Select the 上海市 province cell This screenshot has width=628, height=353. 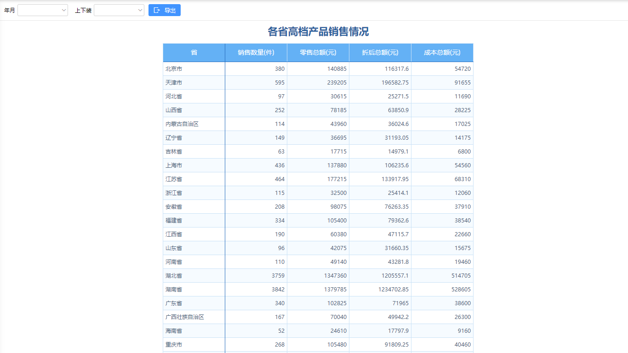[x=193, y=165]
